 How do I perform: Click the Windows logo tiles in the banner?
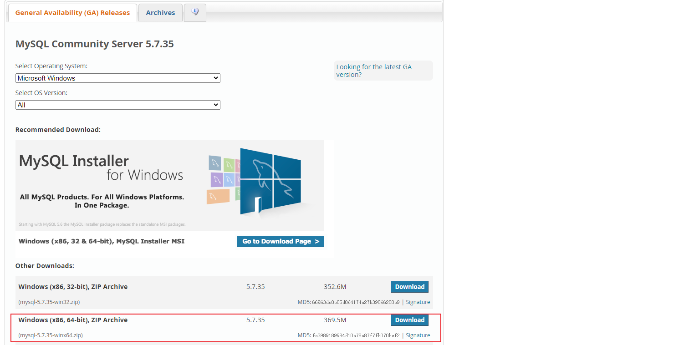coord(223,180)
